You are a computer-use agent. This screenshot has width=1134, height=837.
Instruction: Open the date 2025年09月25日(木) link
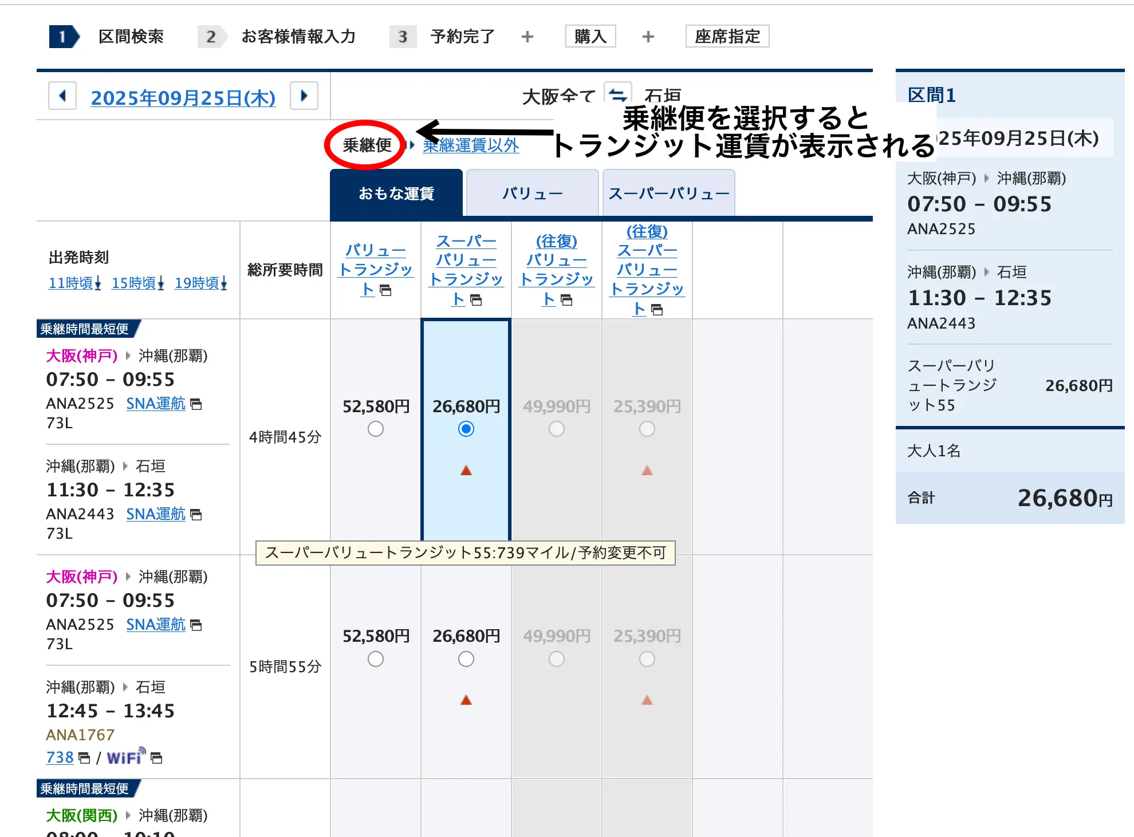pos(183,98)
